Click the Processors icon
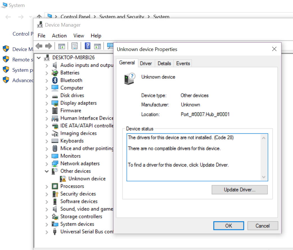This screenshot has width=293, height=250. tap(55, 186)
